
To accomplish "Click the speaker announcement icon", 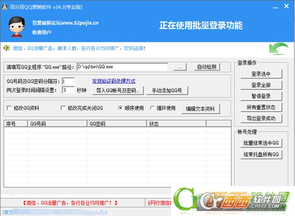I will click(7, 48).
